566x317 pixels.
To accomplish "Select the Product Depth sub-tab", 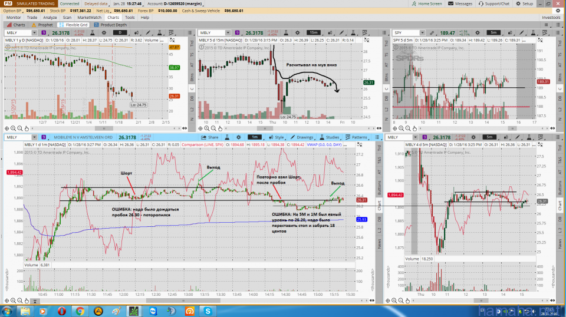I will tap(110, 25).
